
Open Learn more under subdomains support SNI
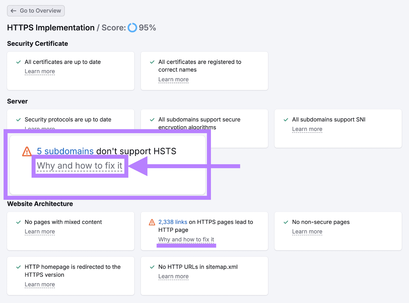[x=307, y=129]
